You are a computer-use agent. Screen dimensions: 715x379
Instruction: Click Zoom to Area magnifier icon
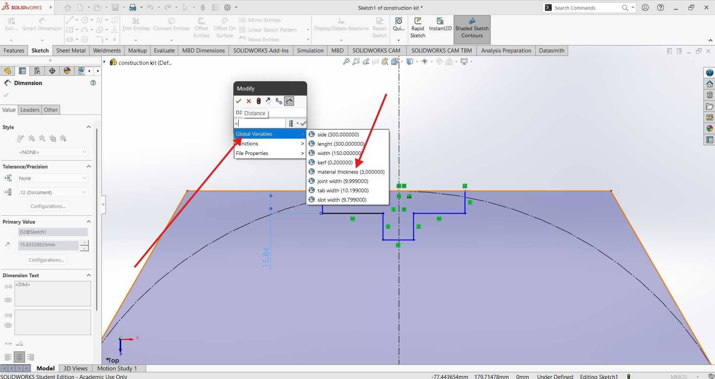356,62
